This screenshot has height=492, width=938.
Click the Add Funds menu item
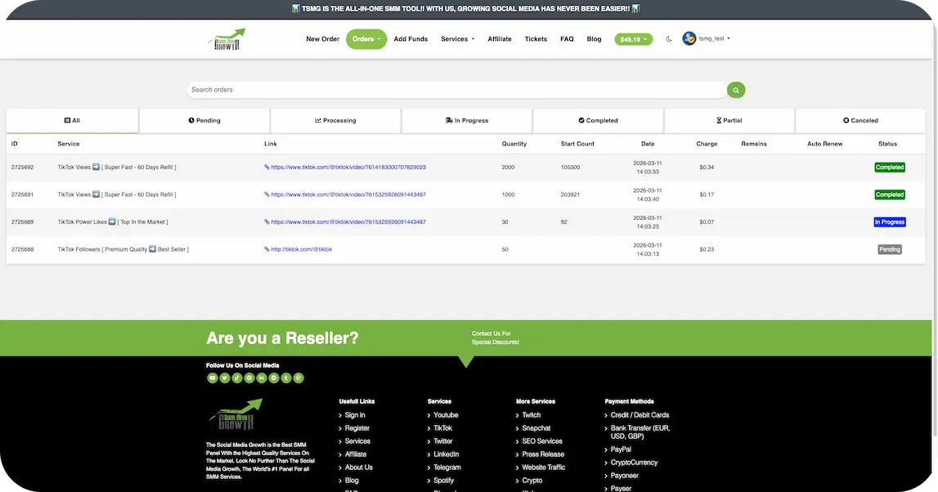(409, 38)
